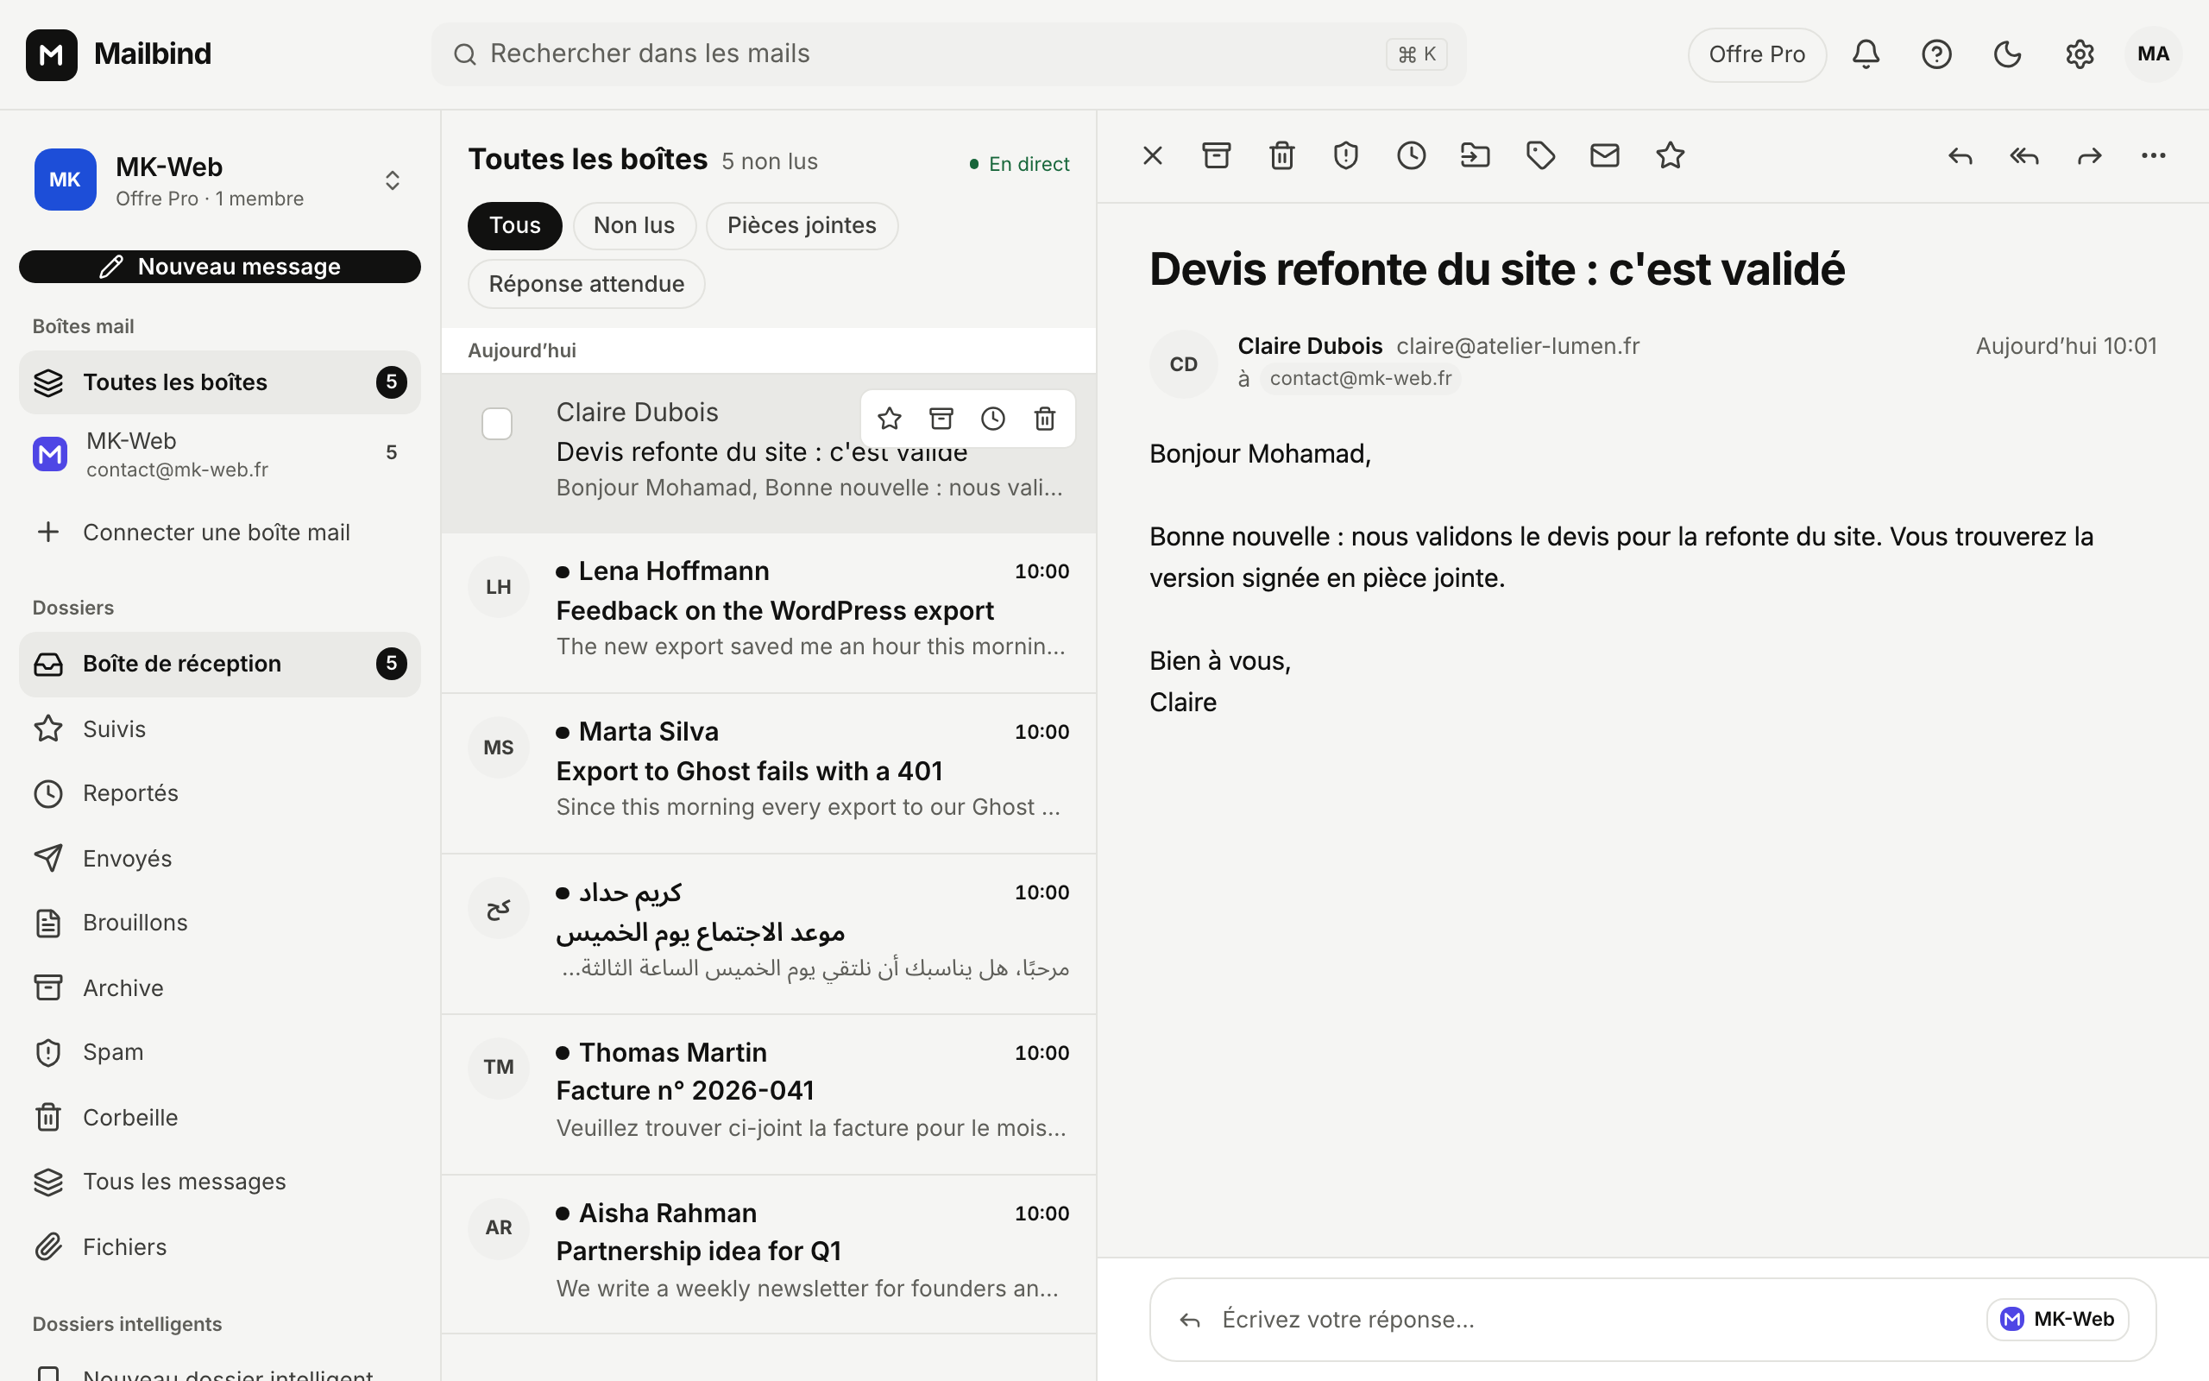Mark open email as spam with shield icon
Screen dimensions: 2209x1381
1345,155
